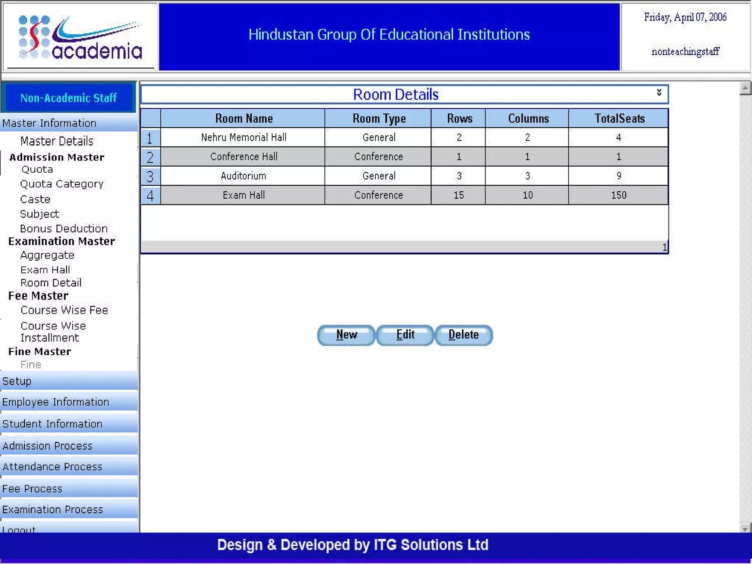The width and height of the screenshot is (752, 564).
Task: Click the academia logo
Action: click(x=80, y=38)
